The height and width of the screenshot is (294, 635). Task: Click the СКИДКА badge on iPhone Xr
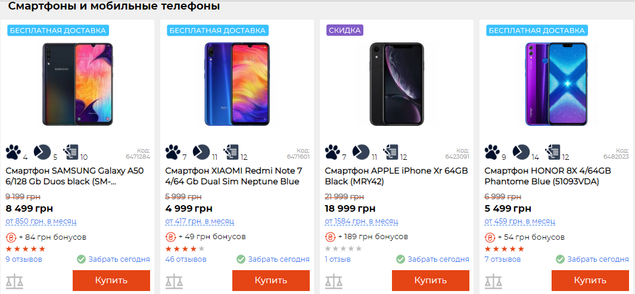(x=345, y=30)
